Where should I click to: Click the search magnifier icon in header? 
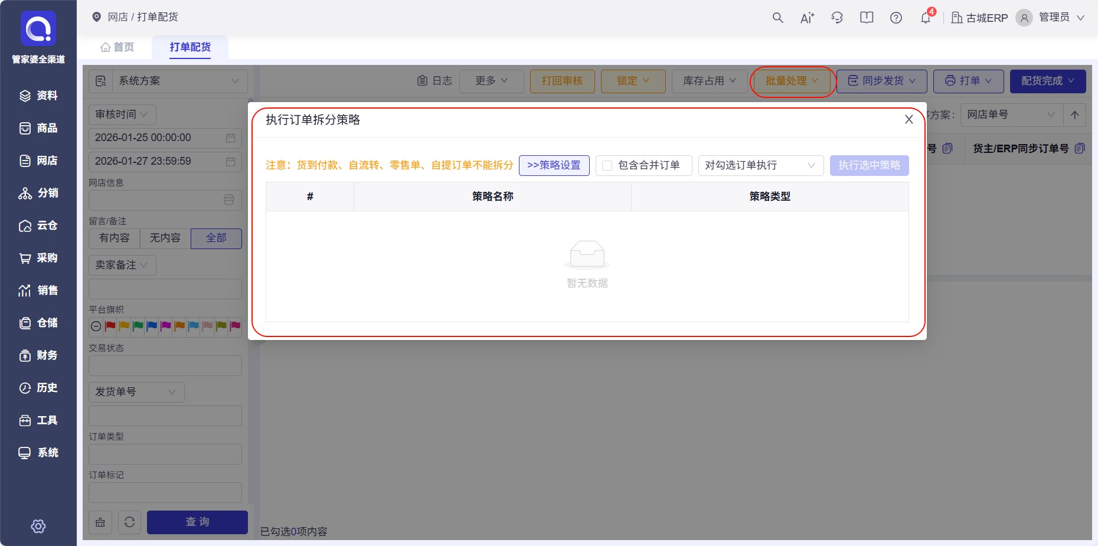click(x=777, y=18)
